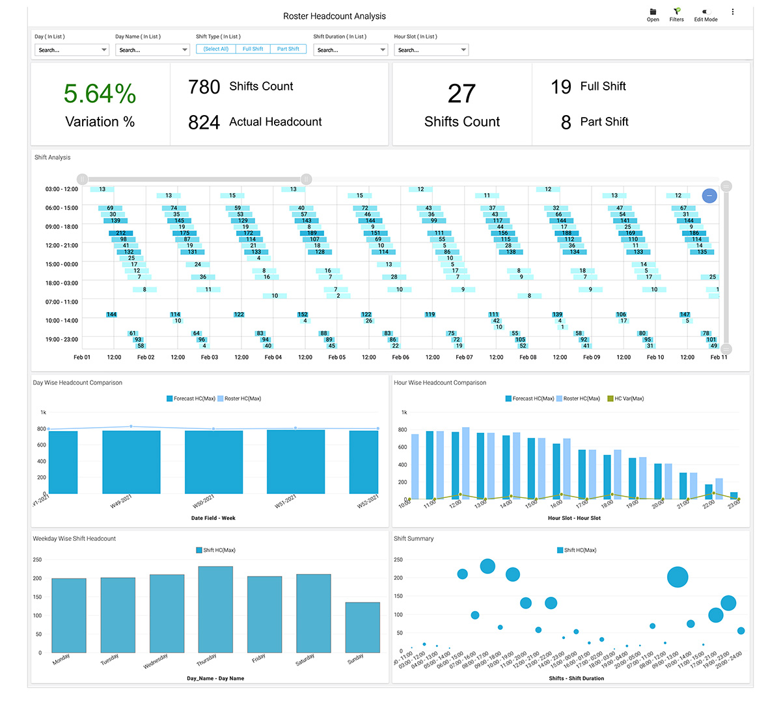Switch on Edit Mode
Image resolution: width=781 pixels, height=704 pixels.
[x=706, y=12]
